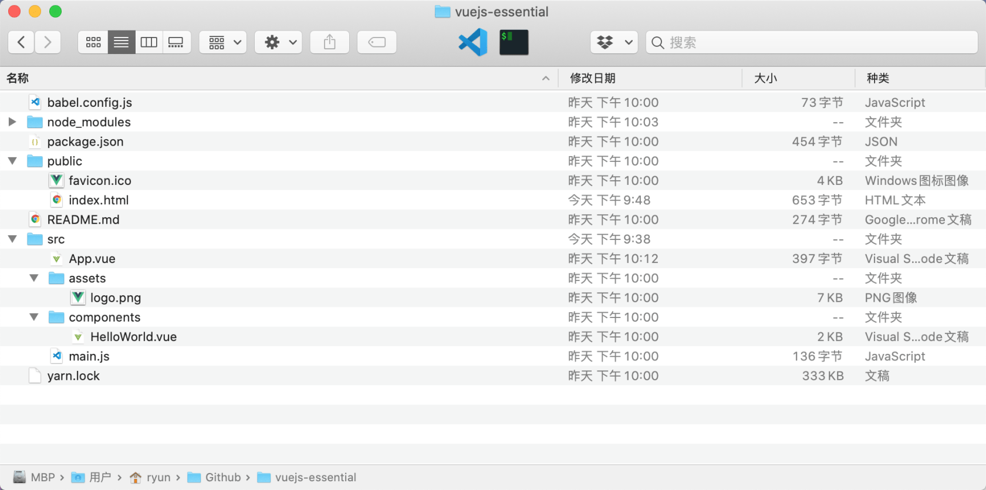This screenshot has width=986, height=490.
Task: Select the assets folder icon
Action: (56, 278)
